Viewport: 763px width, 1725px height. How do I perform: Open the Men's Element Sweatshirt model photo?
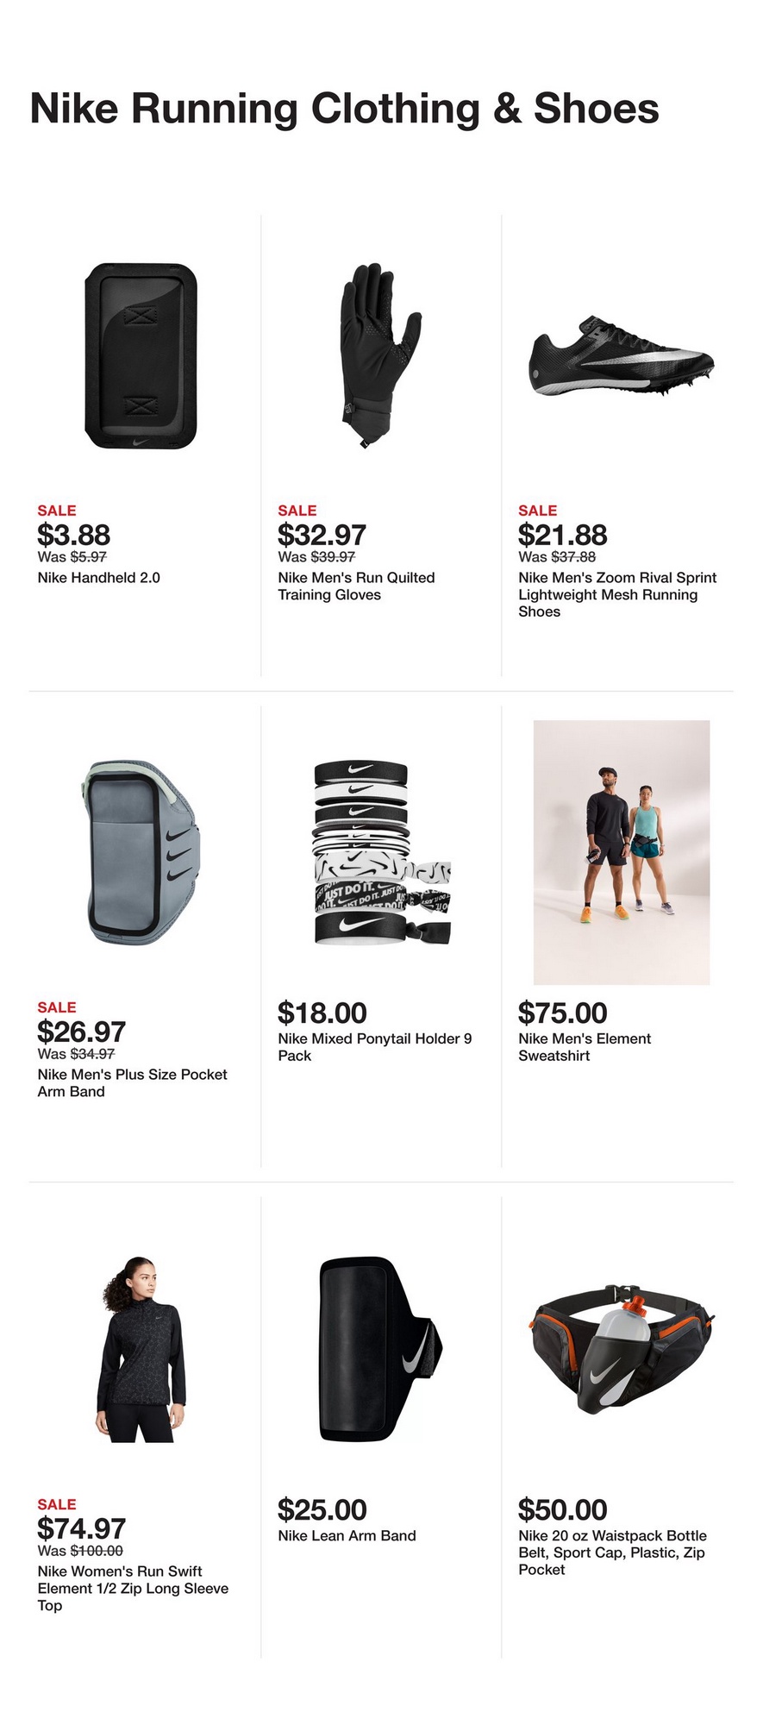(x=621, y=852)
